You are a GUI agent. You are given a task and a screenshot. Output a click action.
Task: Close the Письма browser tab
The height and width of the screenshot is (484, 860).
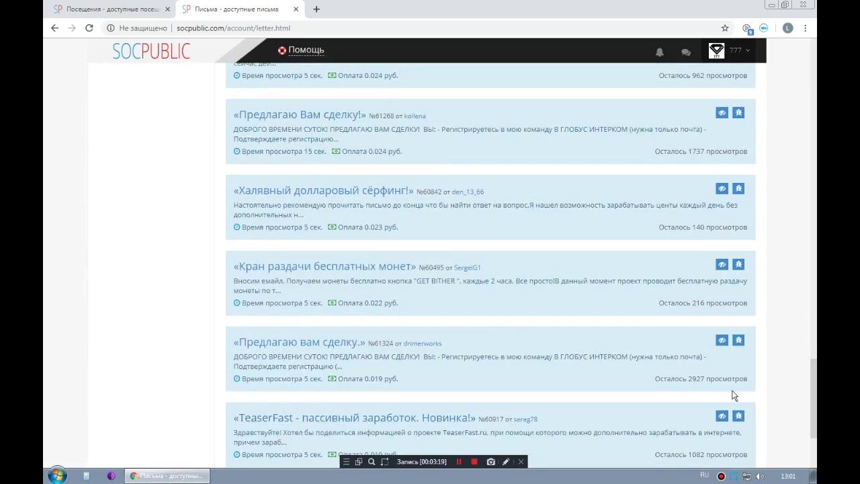[x=296, y=9]
